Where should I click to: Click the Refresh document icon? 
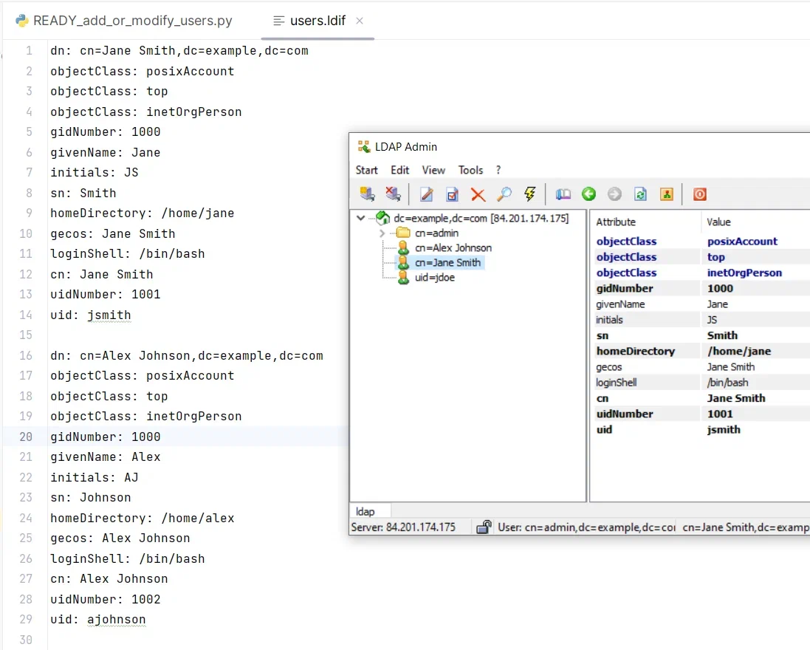641,194
